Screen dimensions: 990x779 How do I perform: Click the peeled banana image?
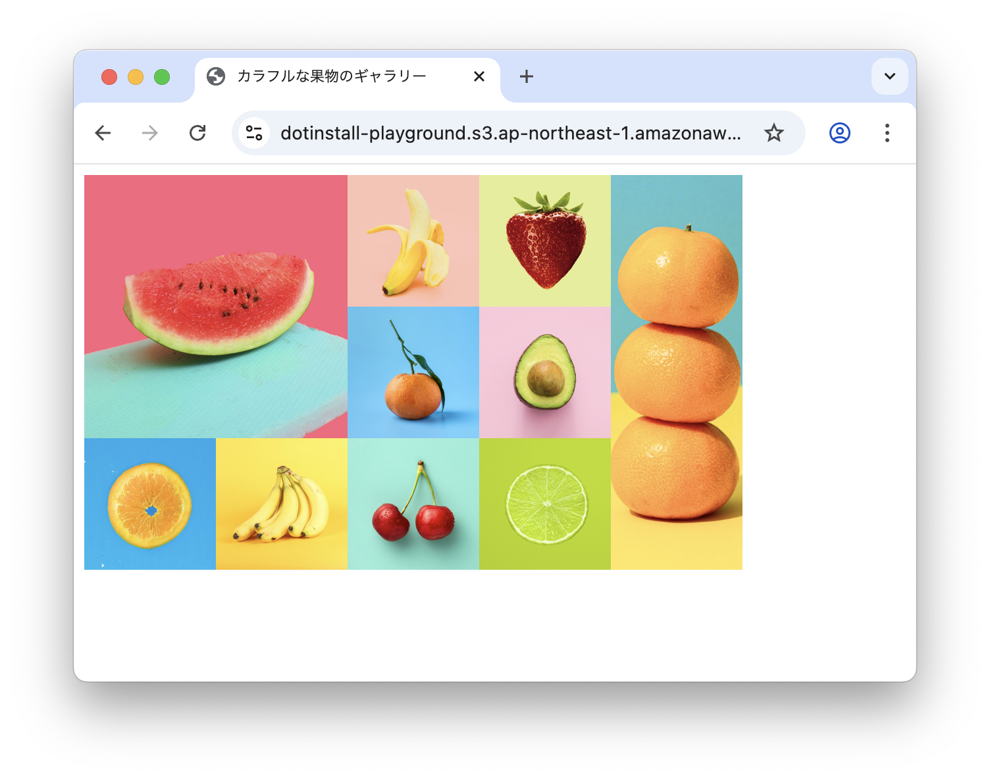pyautogui.click(x=413, y=241)
